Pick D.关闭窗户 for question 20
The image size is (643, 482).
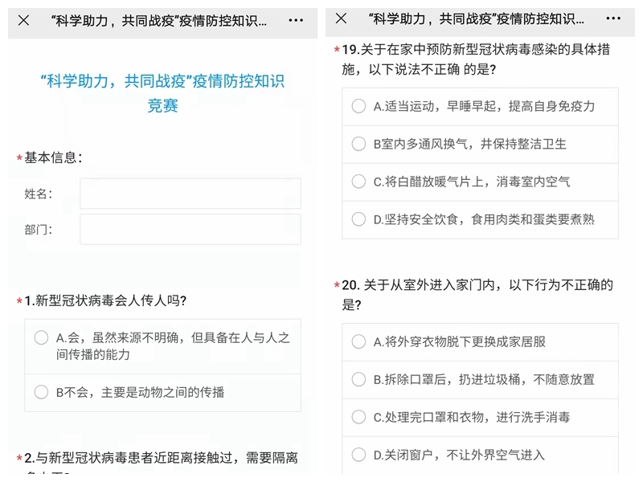click(359, 455)
